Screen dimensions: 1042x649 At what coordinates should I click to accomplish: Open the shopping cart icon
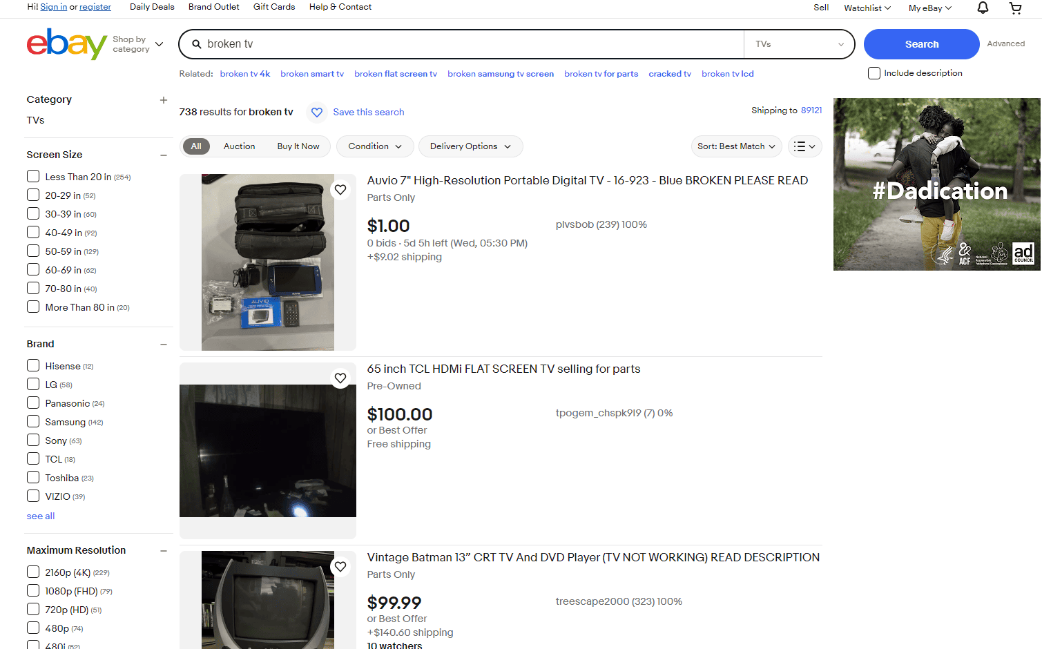point(1015,8)
